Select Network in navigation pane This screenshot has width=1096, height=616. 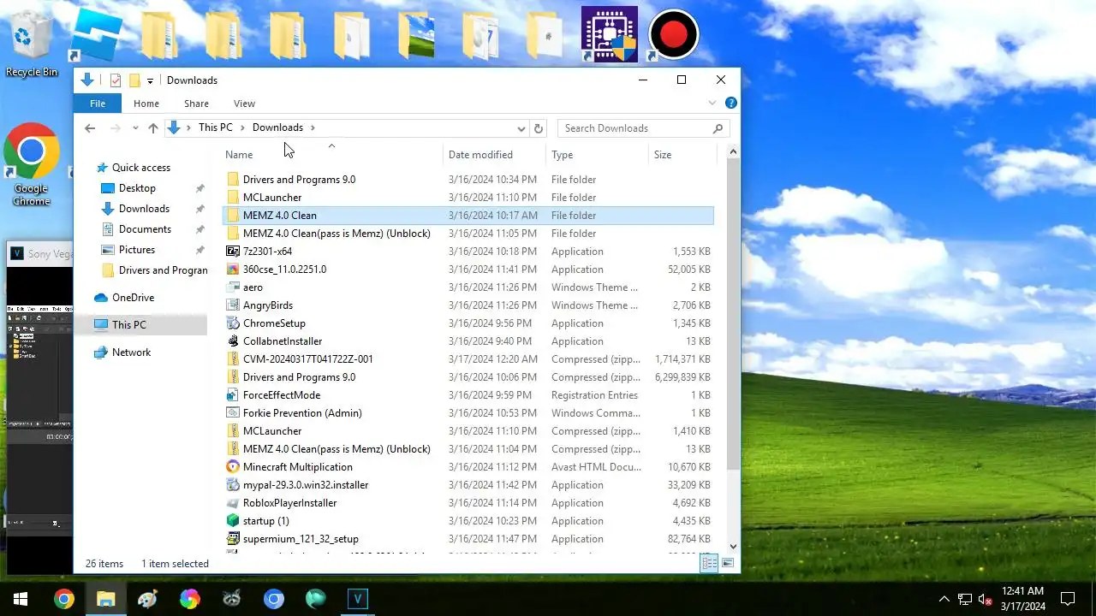tap(131, 352)
